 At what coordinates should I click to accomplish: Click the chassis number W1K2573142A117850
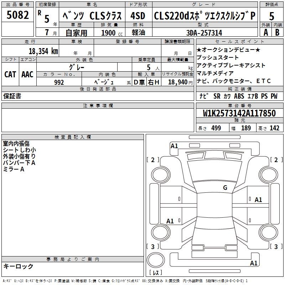239,114
